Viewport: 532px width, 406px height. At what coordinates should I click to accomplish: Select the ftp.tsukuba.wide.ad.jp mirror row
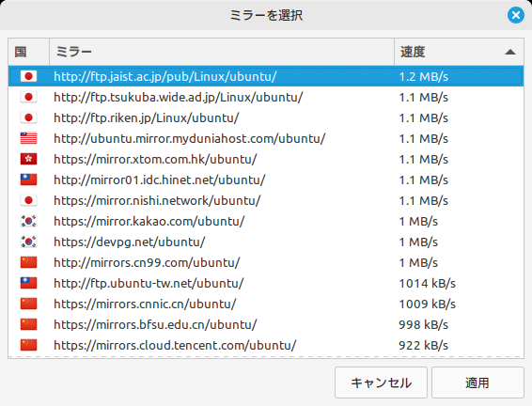tap(266, 98)
